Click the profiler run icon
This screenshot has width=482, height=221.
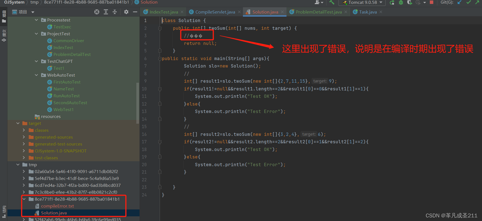click(418, 2)
